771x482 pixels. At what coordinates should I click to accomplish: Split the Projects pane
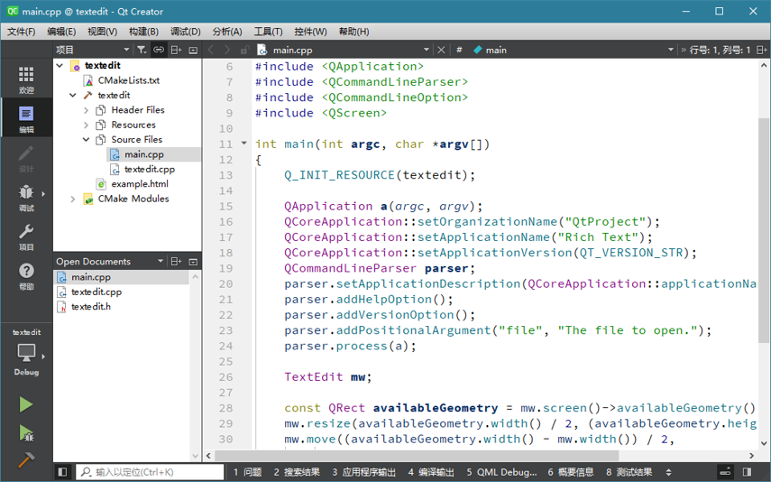176,50
